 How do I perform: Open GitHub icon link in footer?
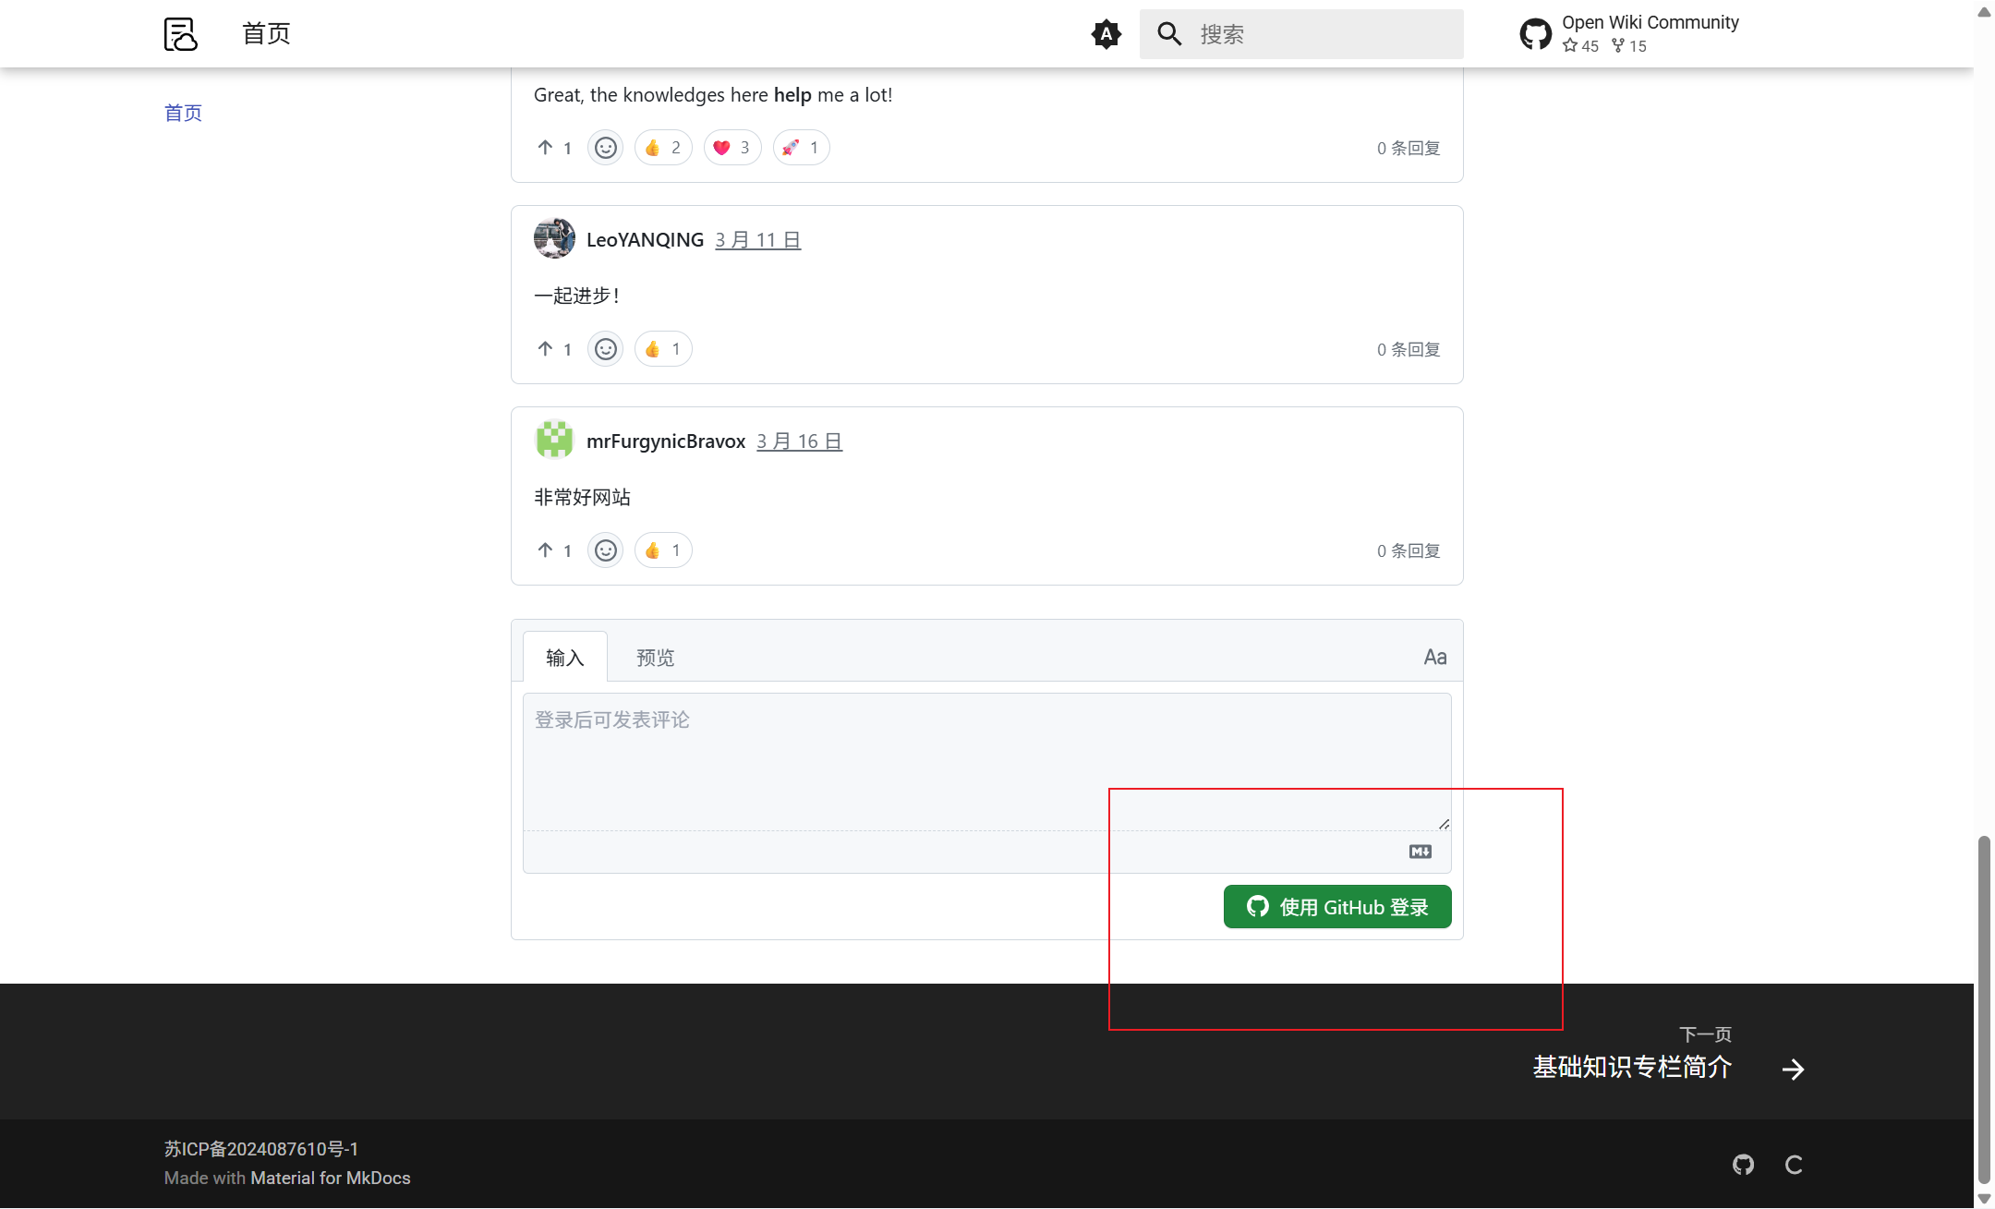pos(1743,1165)
